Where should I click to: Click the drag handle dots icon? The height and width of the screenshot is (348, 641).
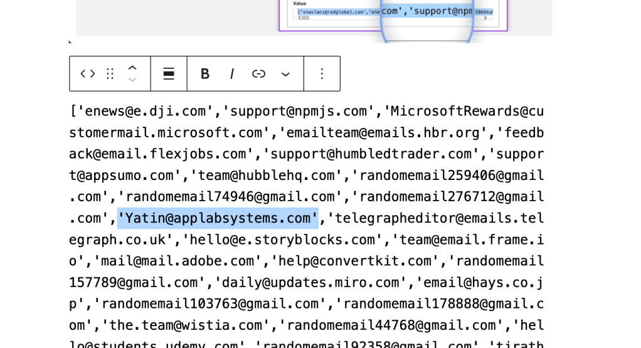pyautogui.click(x=110, y=73)
